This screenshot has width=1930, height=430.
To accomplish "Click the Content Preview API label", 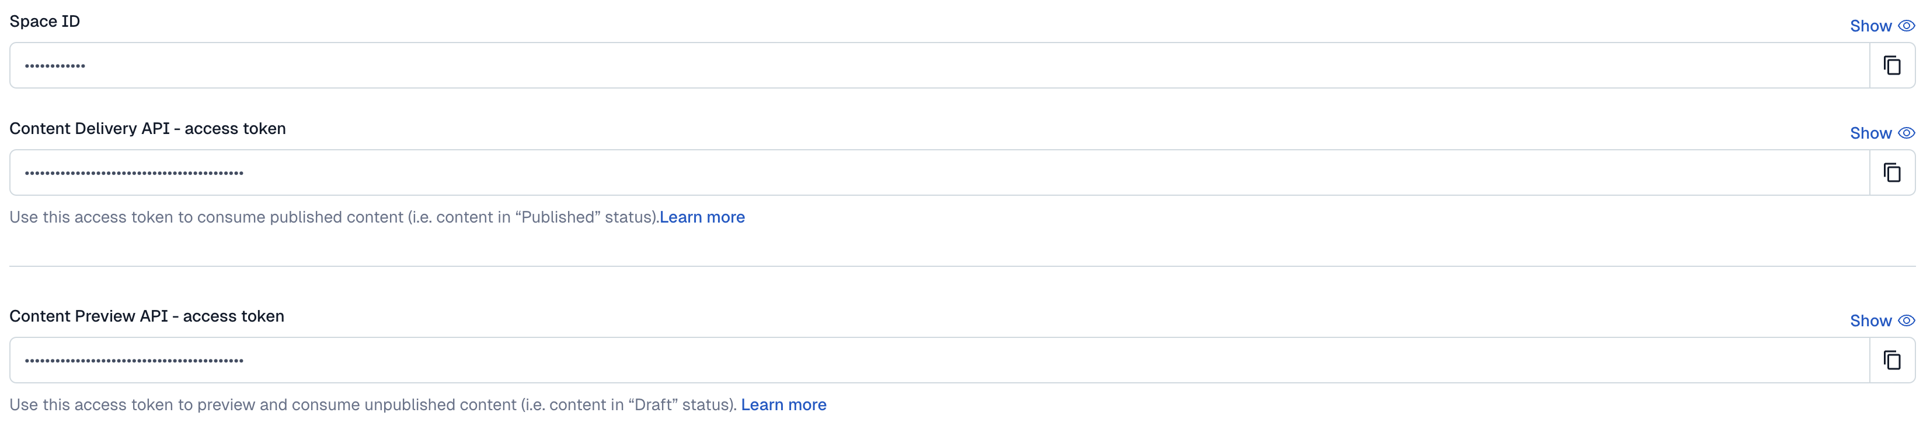I will tap(147, 316).
